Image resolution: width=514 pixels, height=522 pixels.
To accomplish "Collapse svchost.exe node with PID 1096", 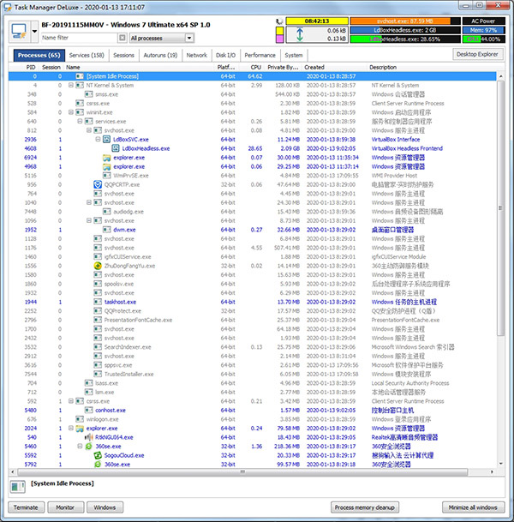I will point(89,220).
